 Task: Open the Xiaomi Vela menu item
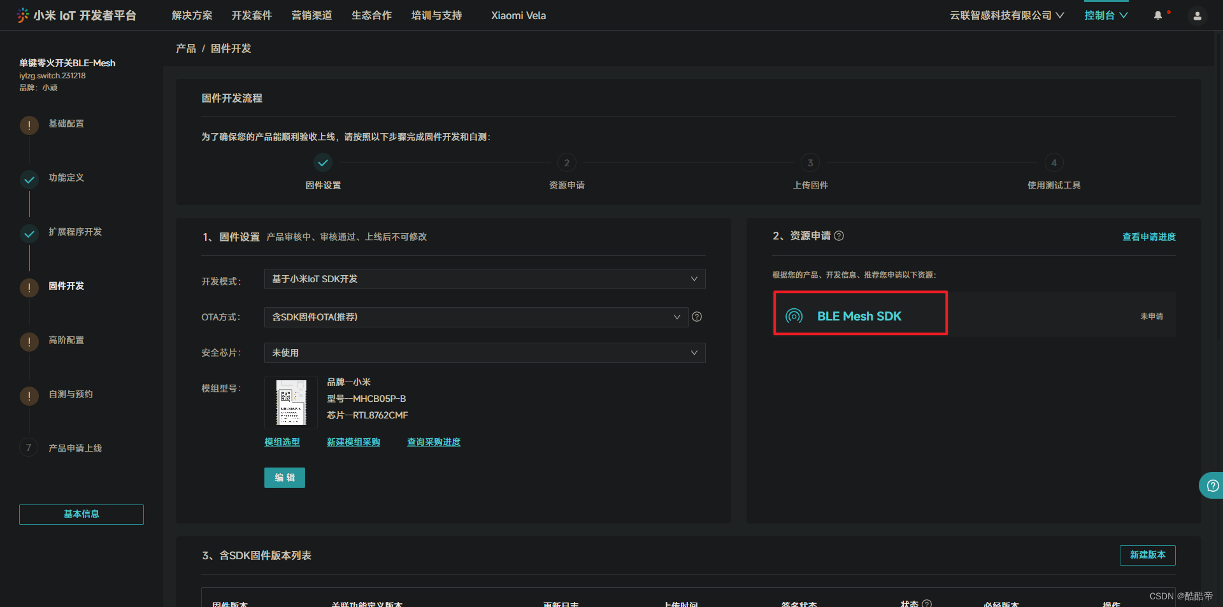[519, 15]
